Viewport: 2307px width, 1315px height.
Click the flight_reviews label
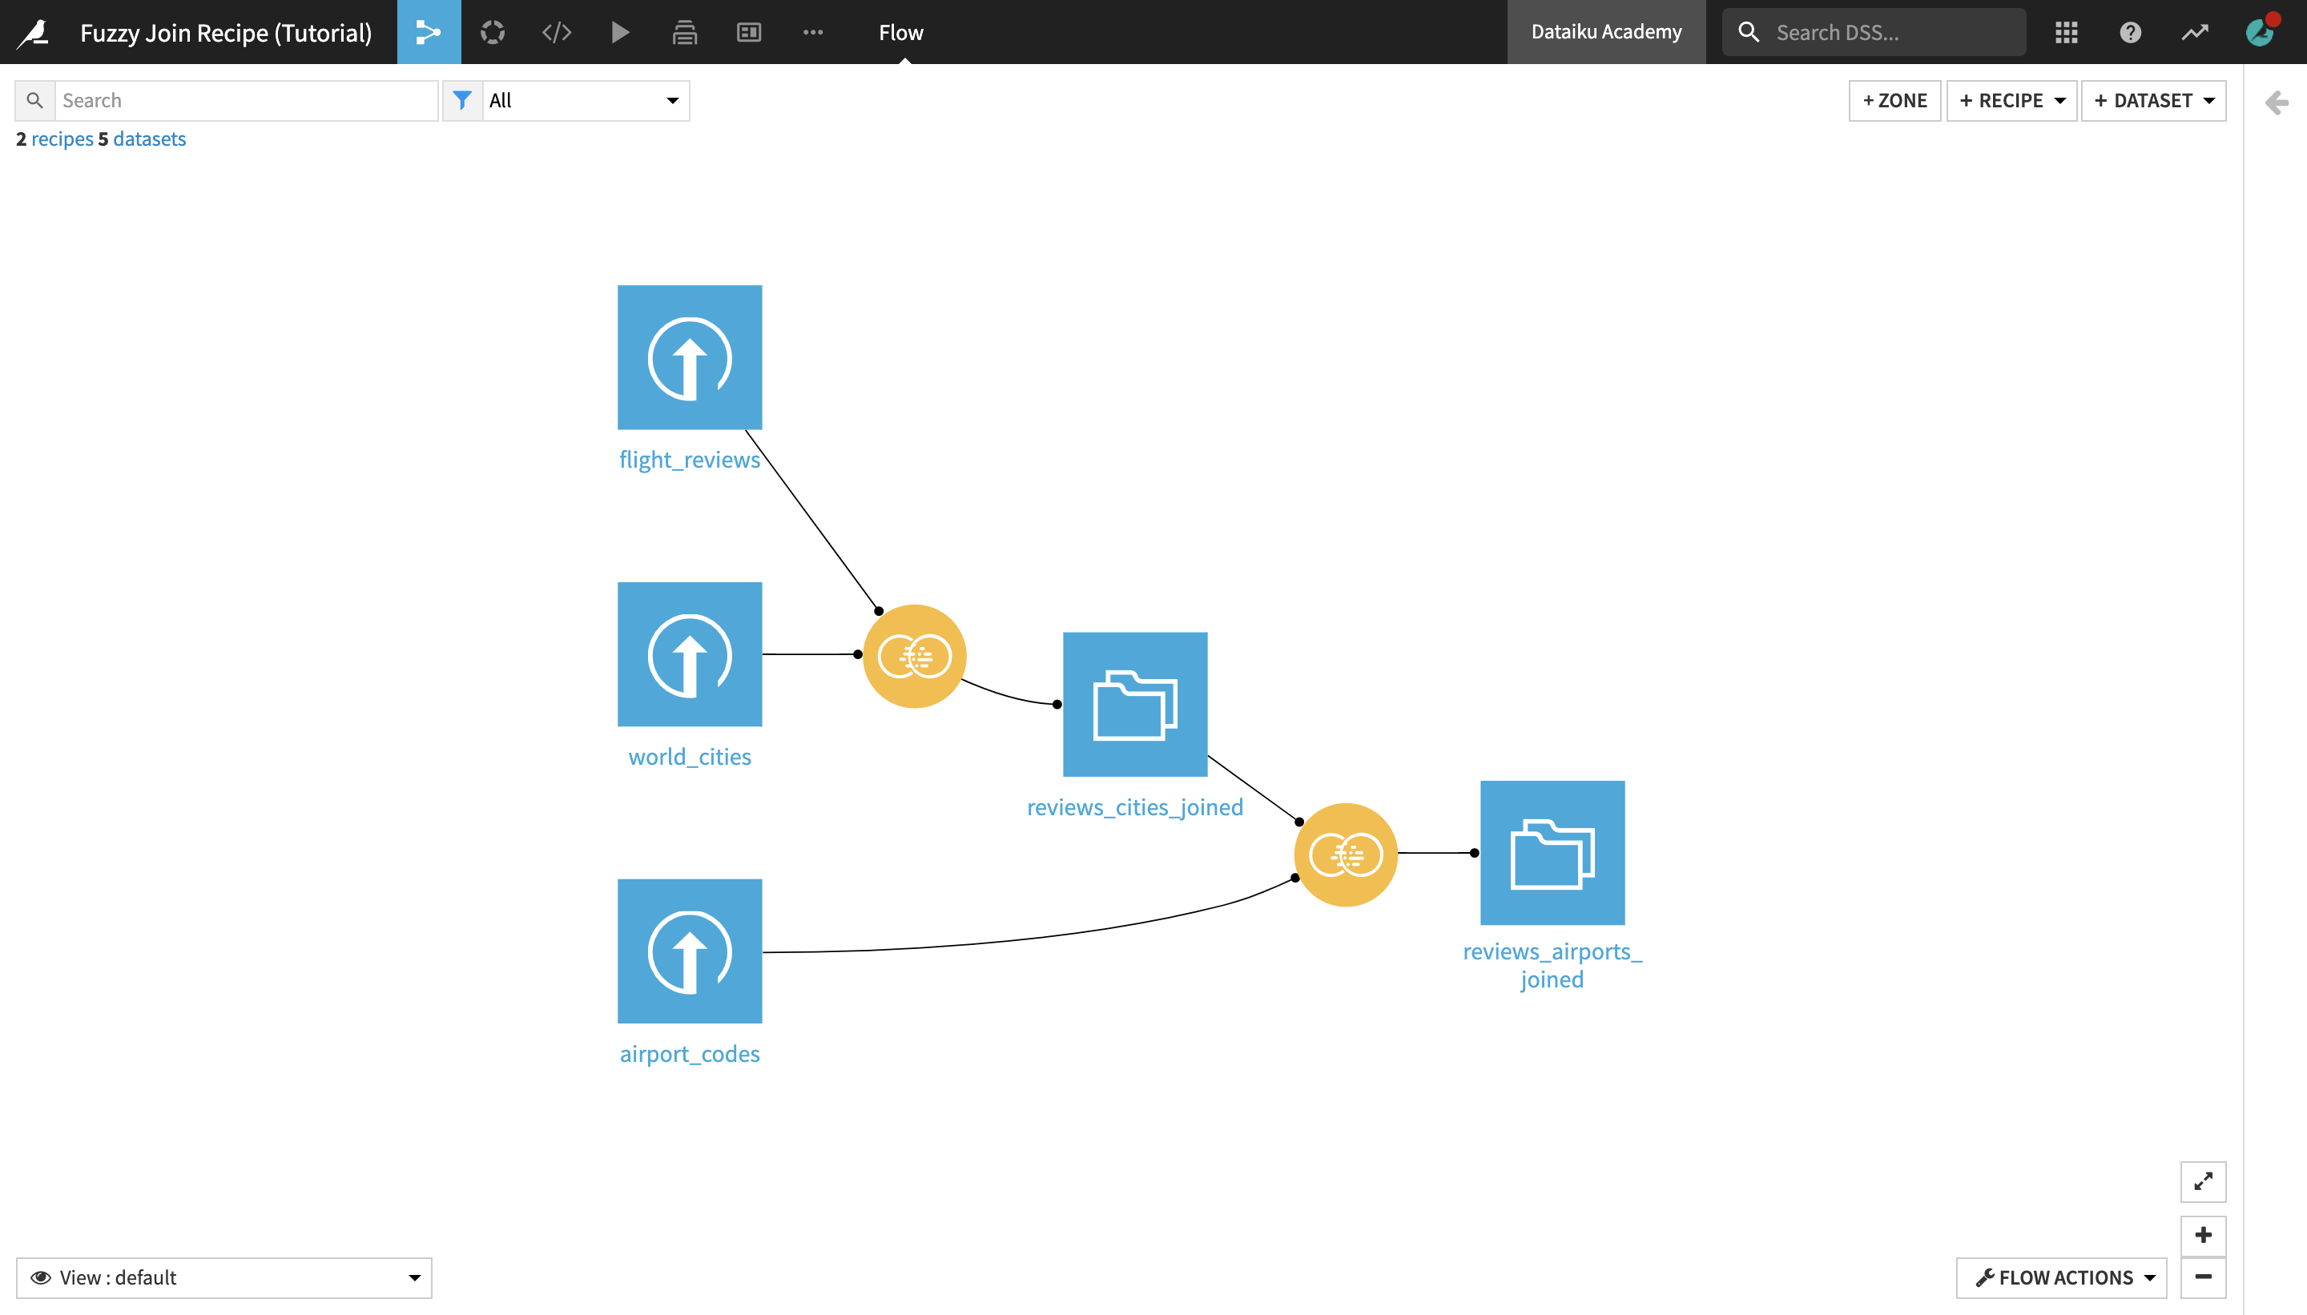pyautogui.click(x=690, y=460)
